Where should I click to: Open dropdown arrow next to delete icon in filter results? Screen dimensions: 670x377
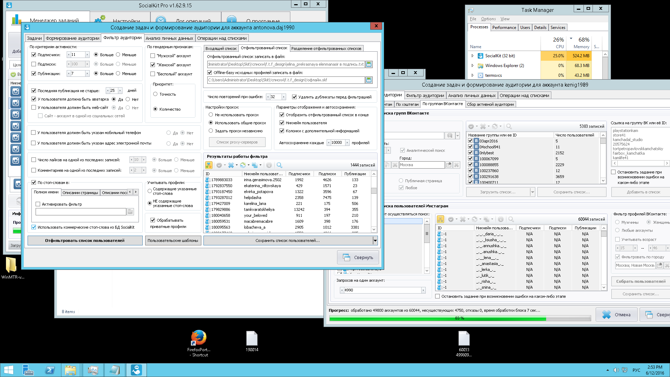coord(237,165)
